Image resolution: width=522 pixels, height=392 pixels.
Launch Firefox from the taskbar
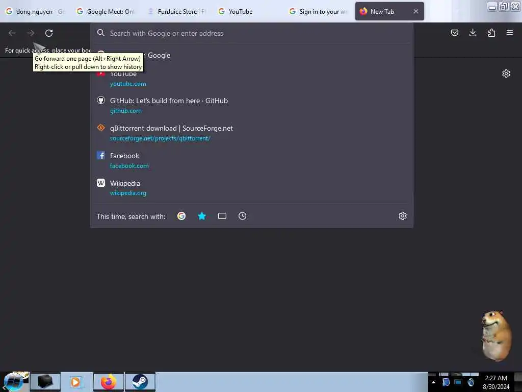tap(109, 382)
